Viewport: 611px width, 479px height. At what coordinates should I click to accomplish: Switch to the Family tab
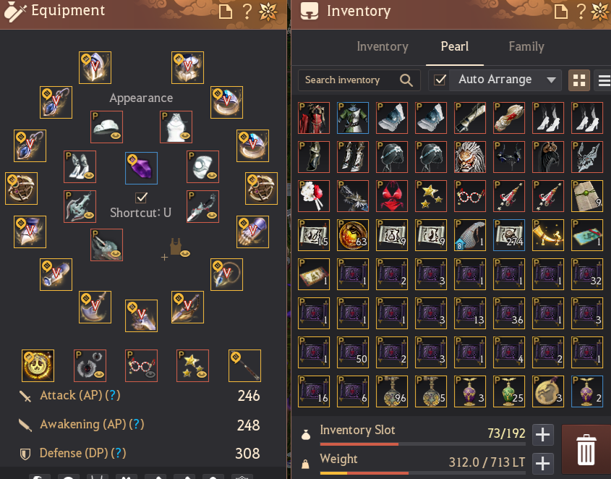tap(526, 46)
